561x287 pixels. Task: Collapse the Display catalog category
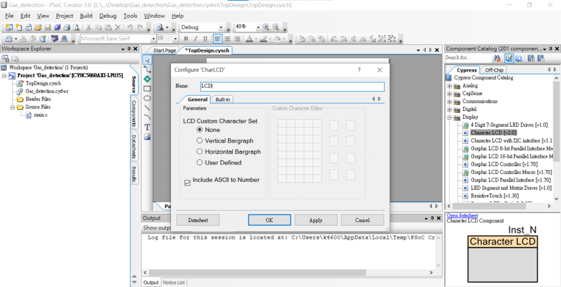pos(449,117)
